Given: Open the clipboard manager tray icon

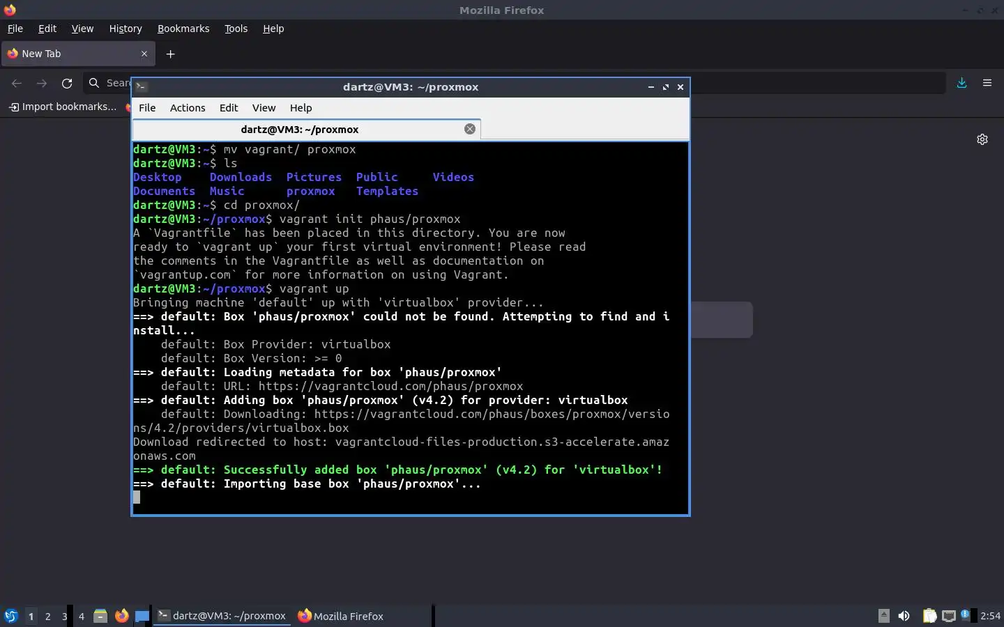Looking at the screenshot, I should (x=929, y=616).
